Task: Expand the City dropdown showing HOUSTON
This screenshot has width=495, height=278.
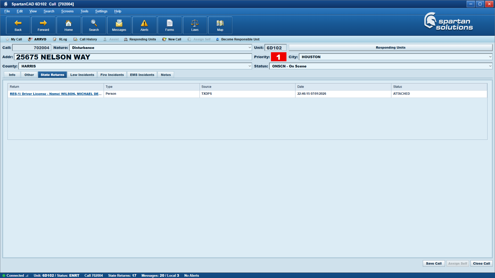Action: 490,57
